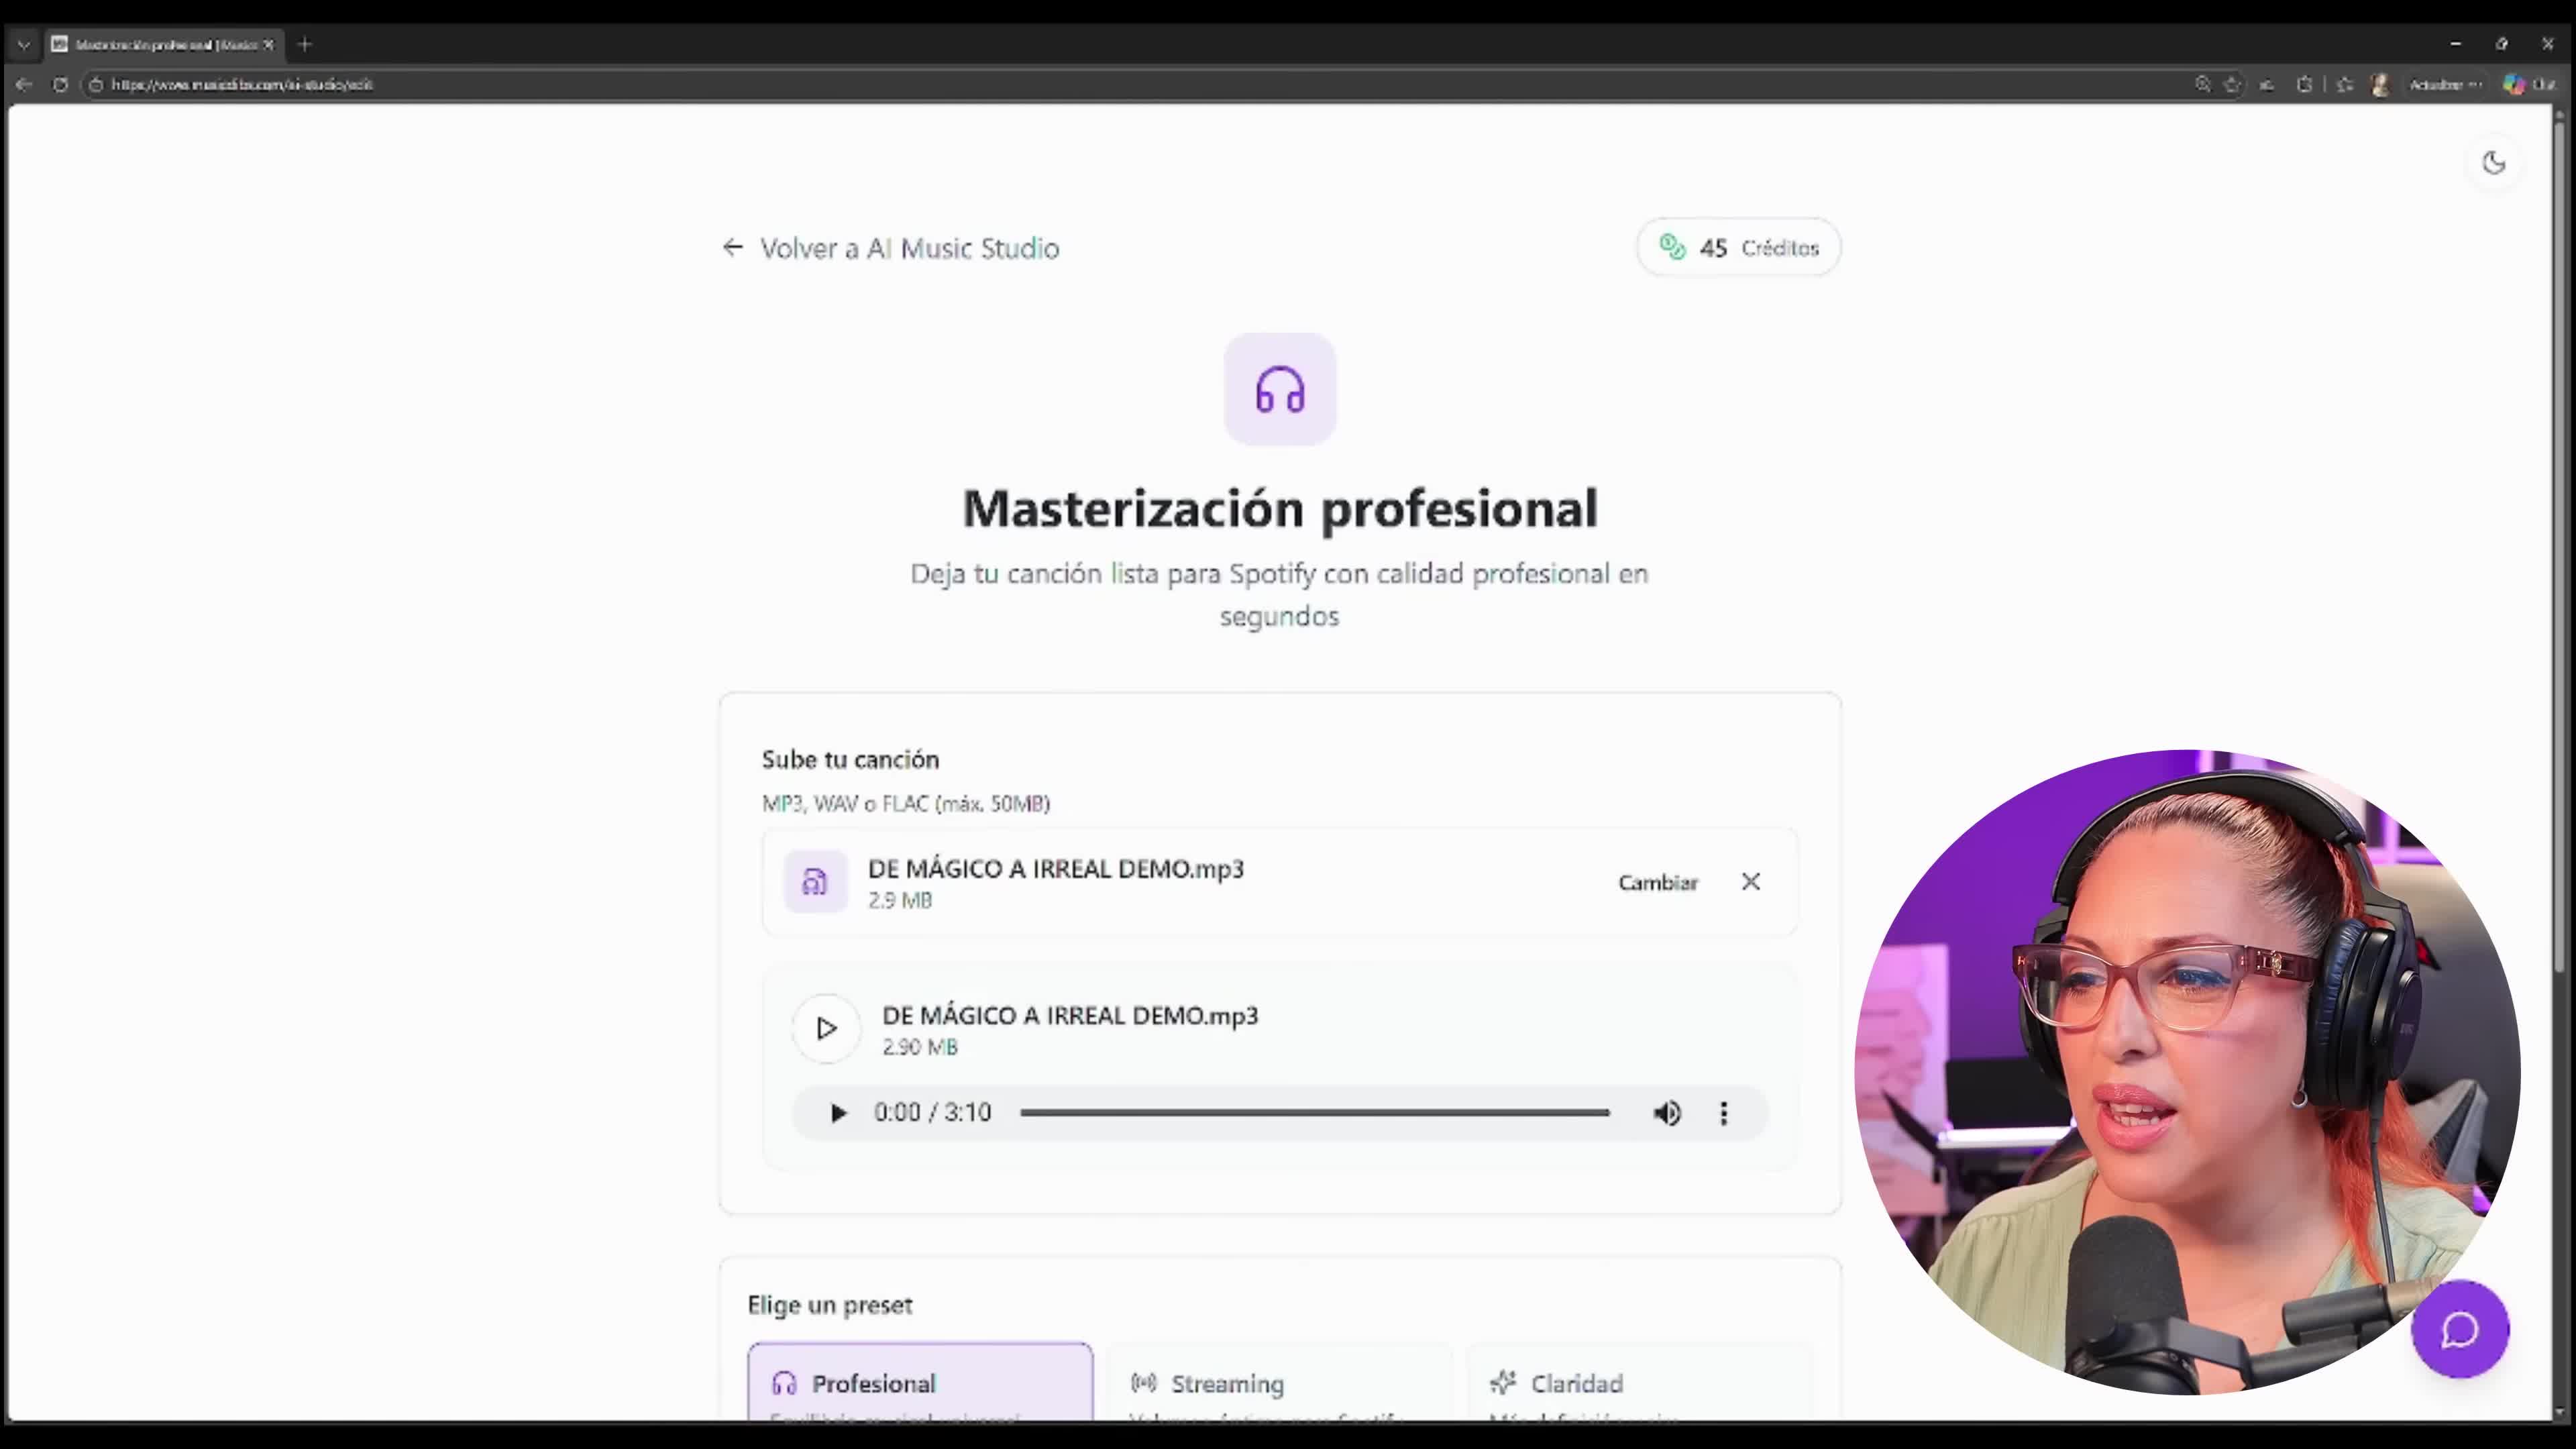Open the browser zoom magnifier icon
Screen dimensions: 2576x1449
(2203, 85)
